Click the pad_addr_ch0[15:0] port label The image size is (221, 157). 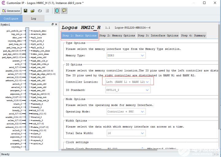point(43,71)
